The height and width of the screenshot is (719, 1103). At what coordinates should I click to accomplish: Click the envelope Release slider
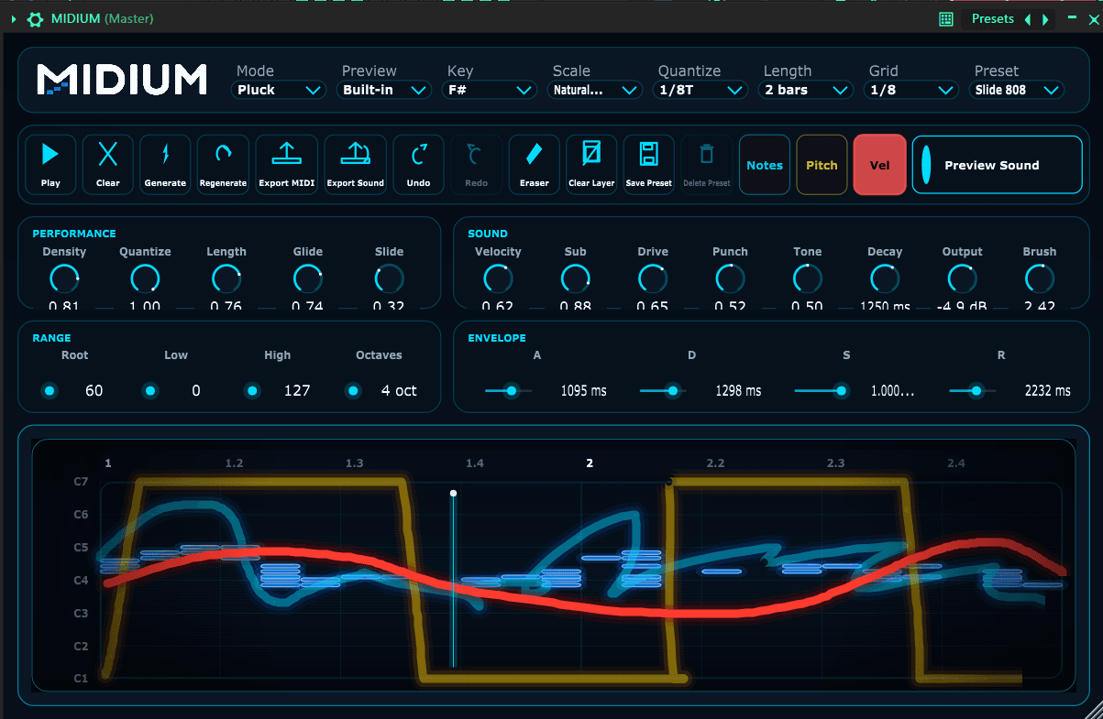point(973,391)
